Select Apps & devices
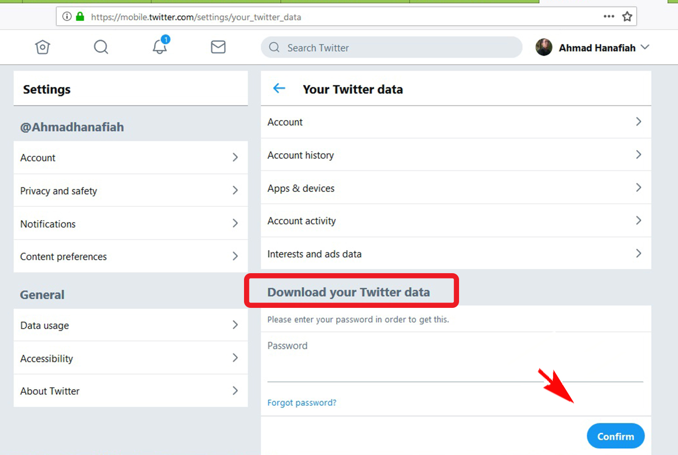The width and height of the screenshot is (678, 455). click(x=301, y=188)
